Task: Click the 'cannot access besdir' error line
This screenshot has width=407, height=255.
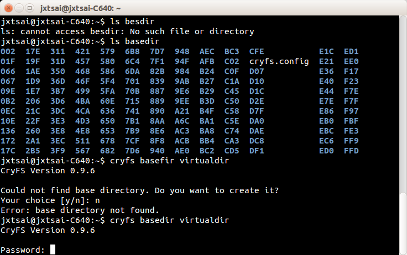Action: [127, 31]
